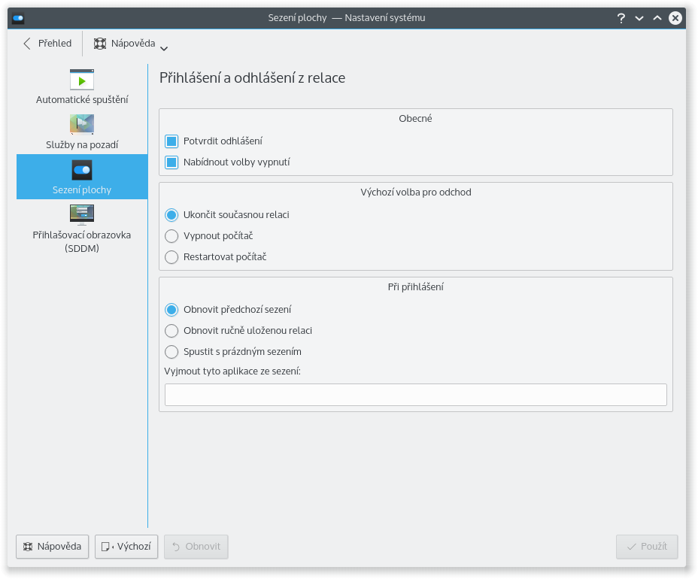Select the Ukončit současnou relaci radio button
Image resolution: width=698 pixels, height=579 pixels.
[171, 215]
